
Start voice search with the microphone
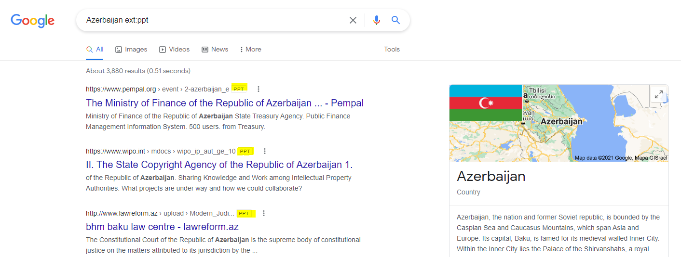click(377, 20)
